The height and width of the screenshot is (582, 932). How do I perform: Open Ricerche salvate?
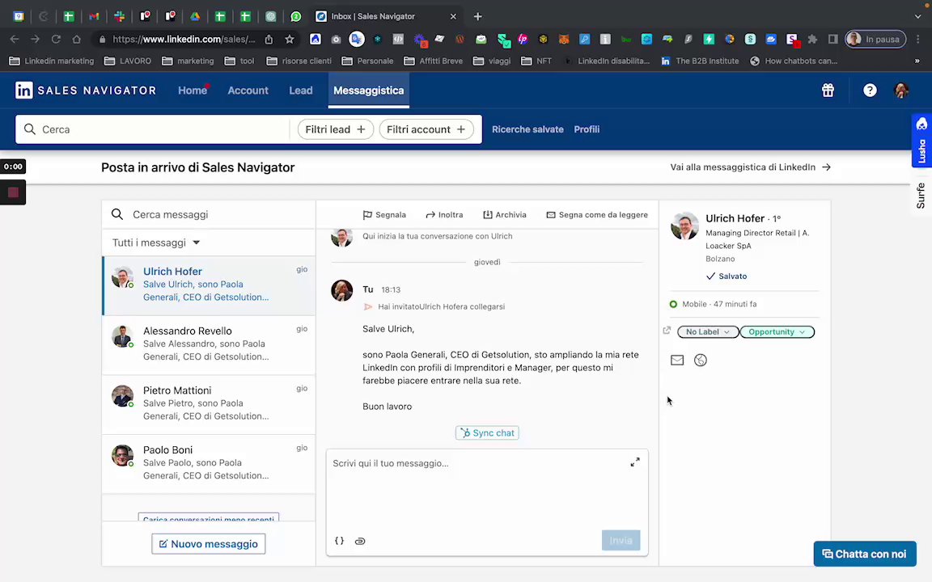click(527, 129)
